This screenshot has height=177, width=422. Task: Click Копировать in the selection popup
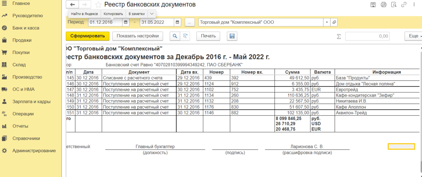click(x=113, y=14)
